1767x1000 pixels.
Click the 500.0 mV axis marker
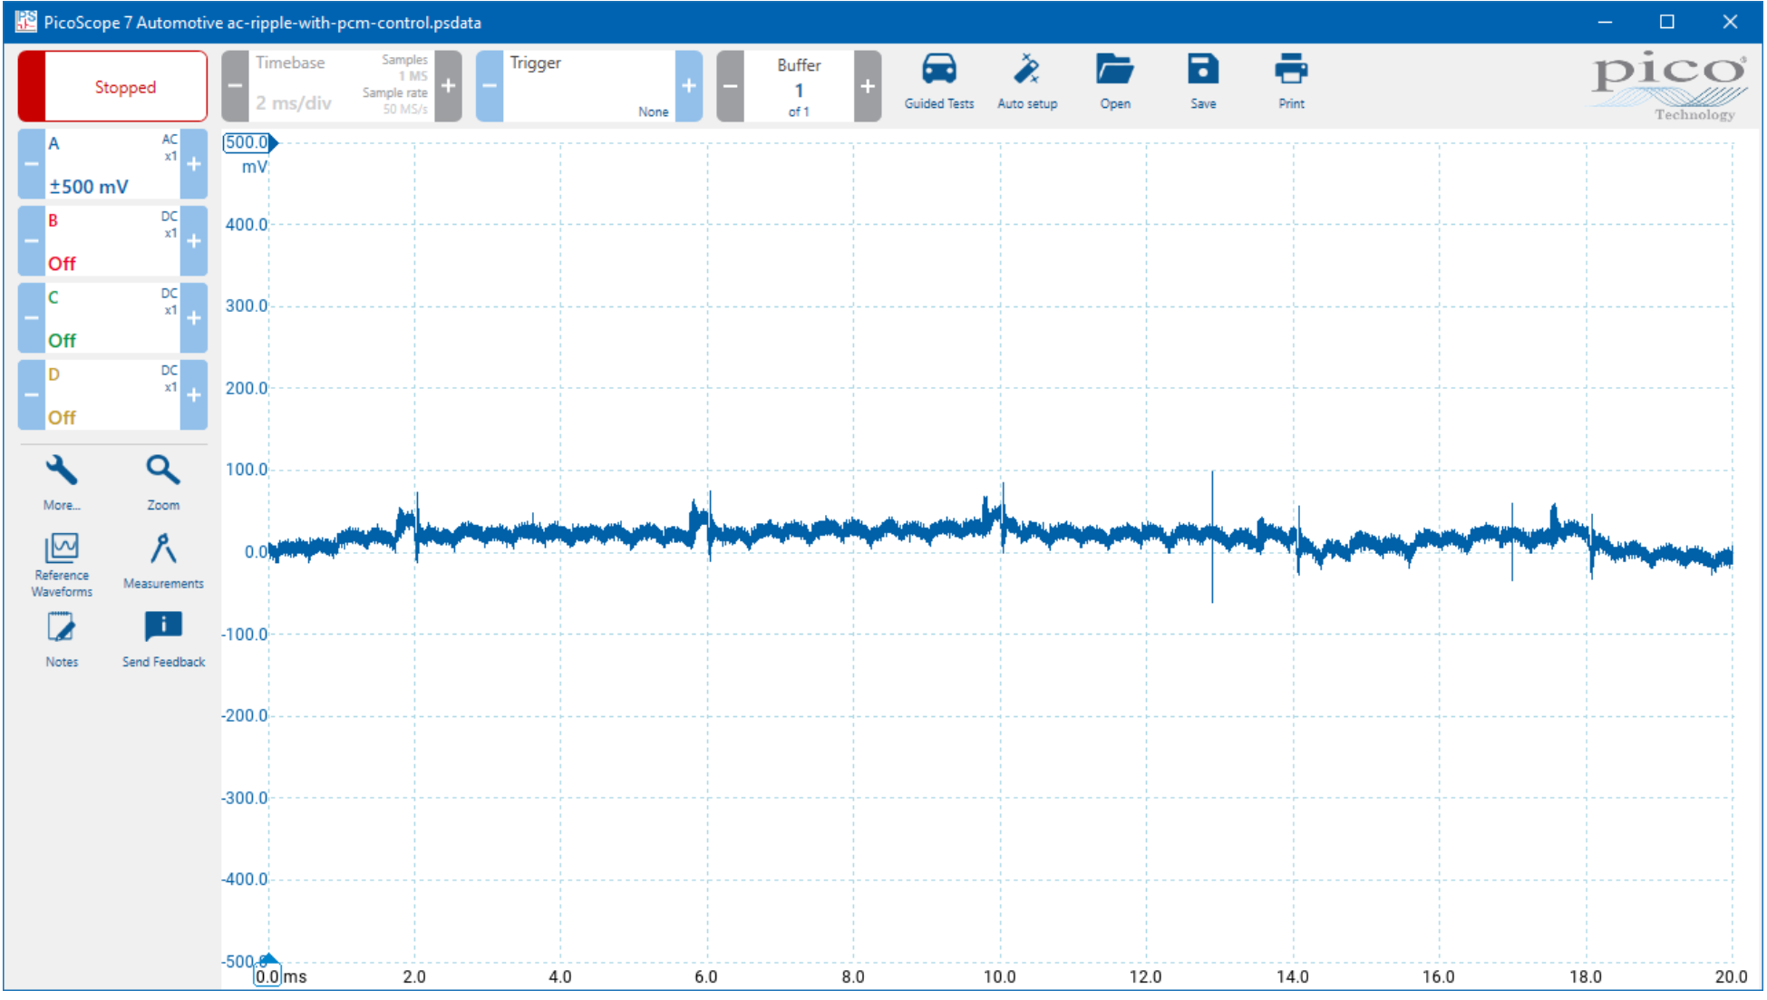248,143
